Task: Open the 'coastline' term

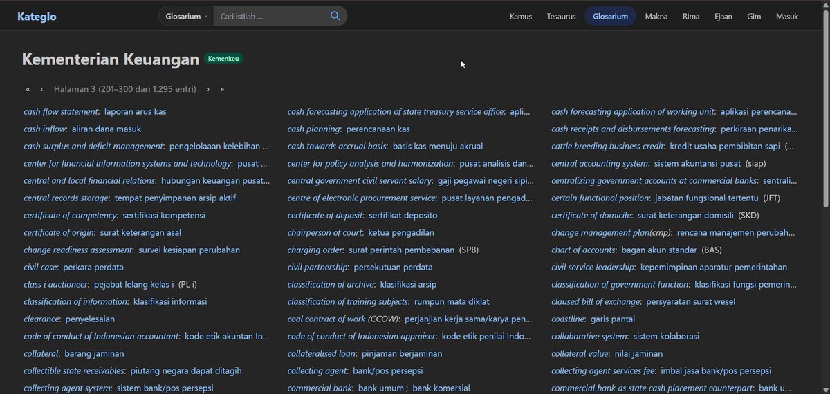Action: 568,319
